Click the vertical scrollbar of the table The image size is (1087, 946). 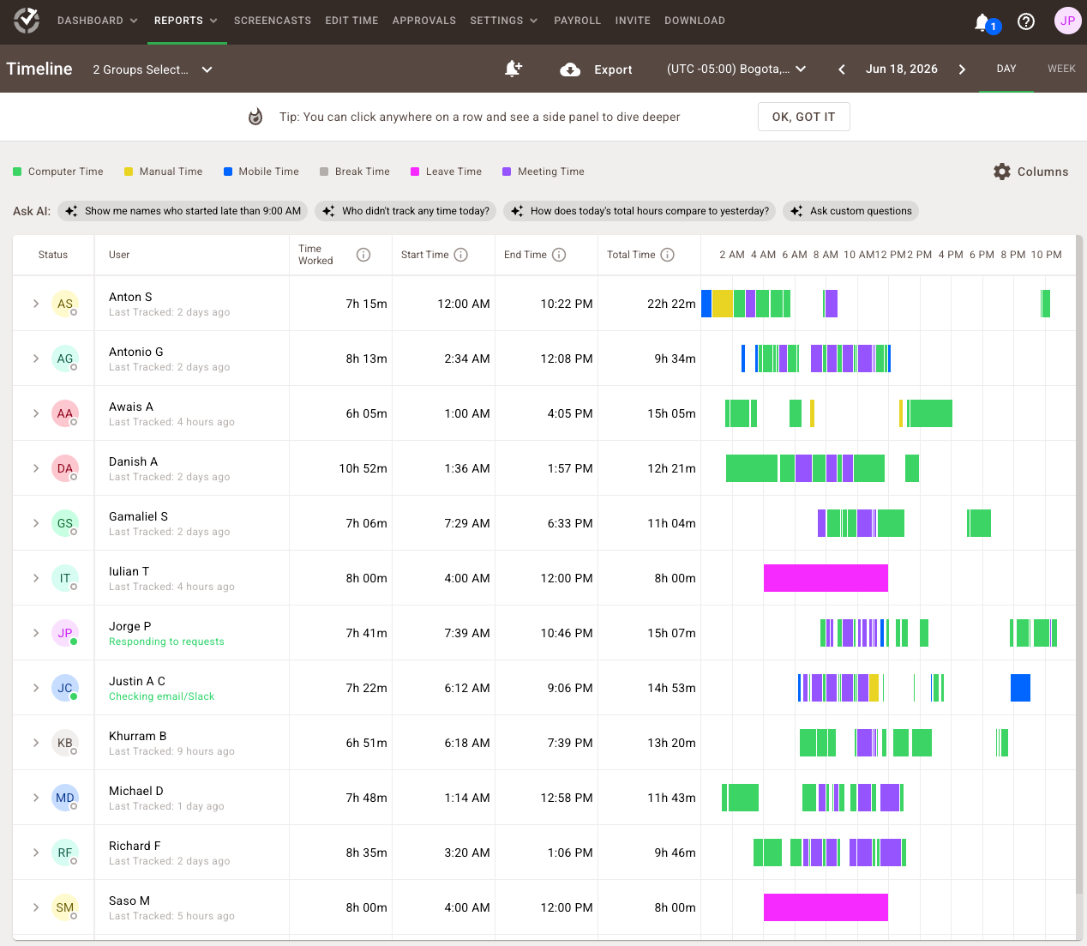(1079, 566)
